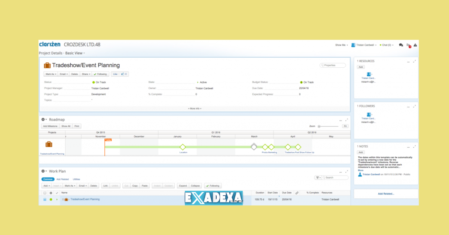Open the email inbox icon with red badge
This screenshot has height=235, width=449.
tap(408, 45)
